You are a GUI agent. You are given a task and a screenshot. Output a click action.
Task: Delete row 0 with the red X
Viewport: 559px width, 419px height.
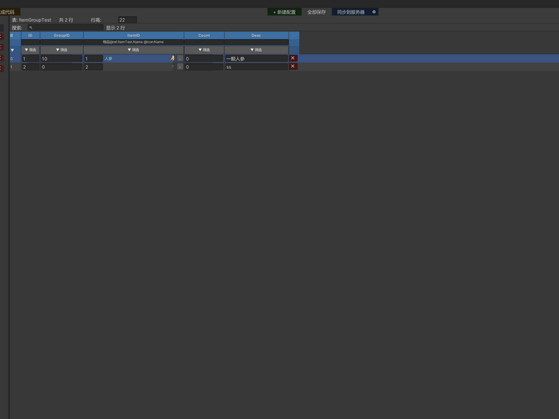pos(293,58)
